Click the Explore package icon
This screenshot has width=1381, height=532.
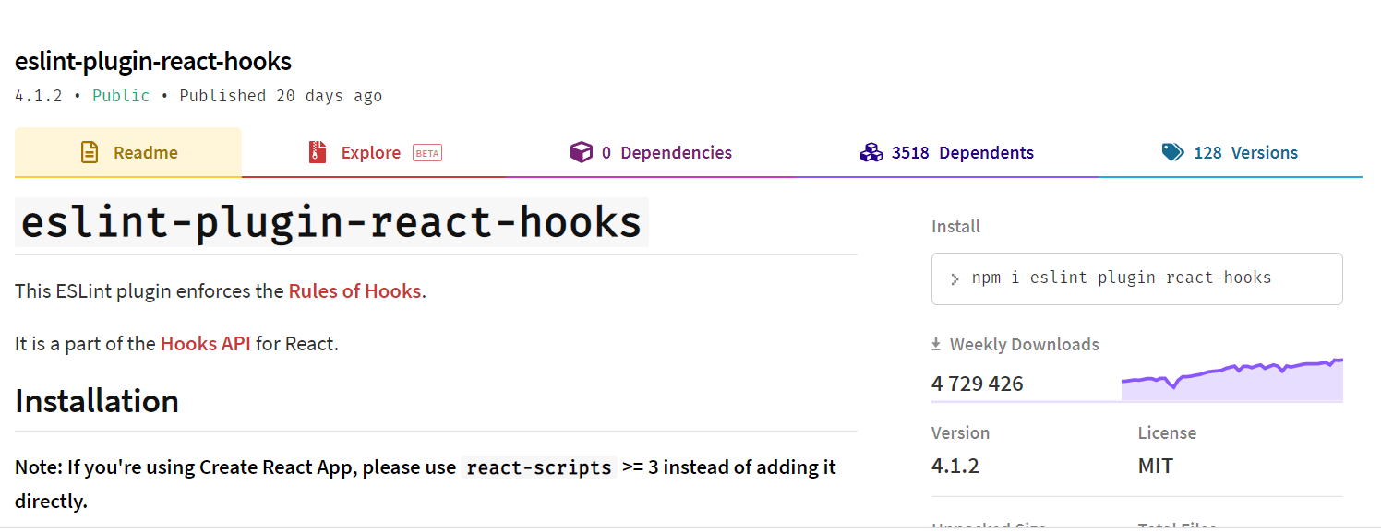(318, 151)
